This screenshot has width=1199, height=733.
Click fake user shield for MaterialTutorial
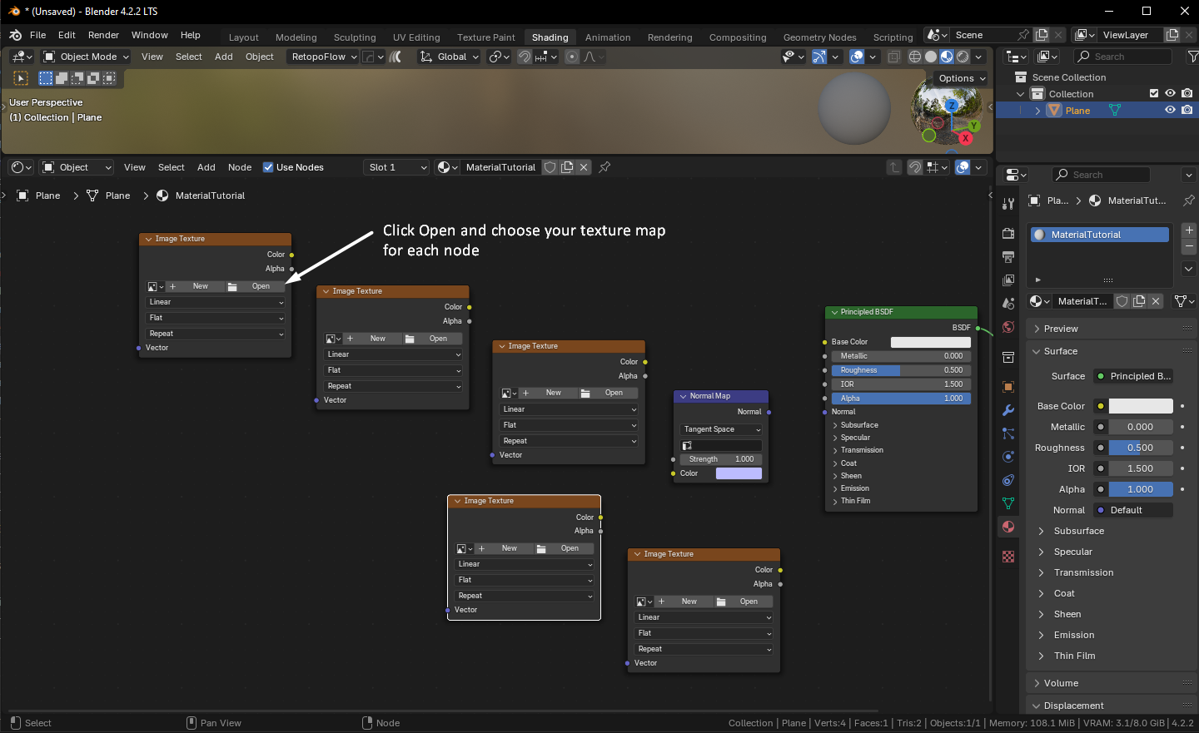pos(550,167)
